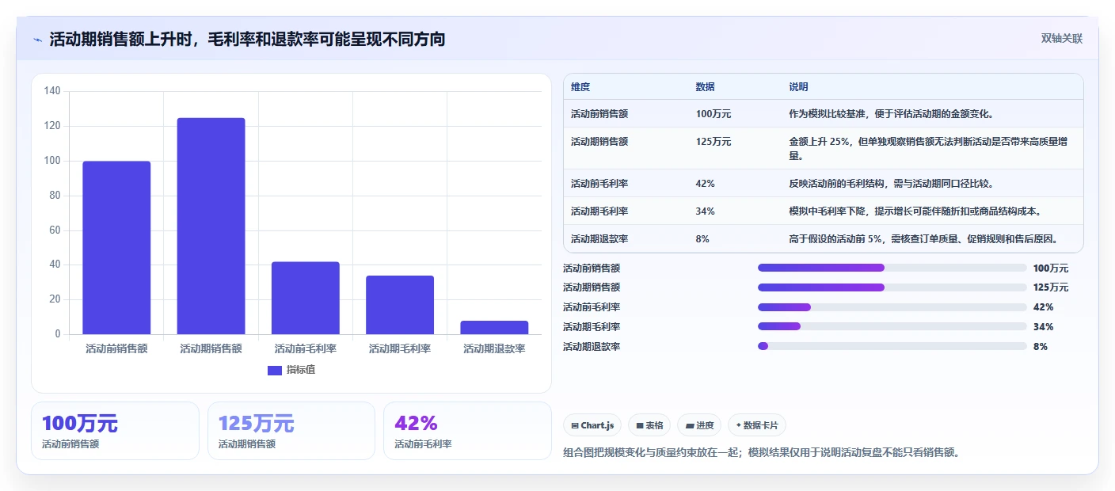Click the 活动前毛利率 progress bar
Screen dimensions: 1115x491
point(892,307)
